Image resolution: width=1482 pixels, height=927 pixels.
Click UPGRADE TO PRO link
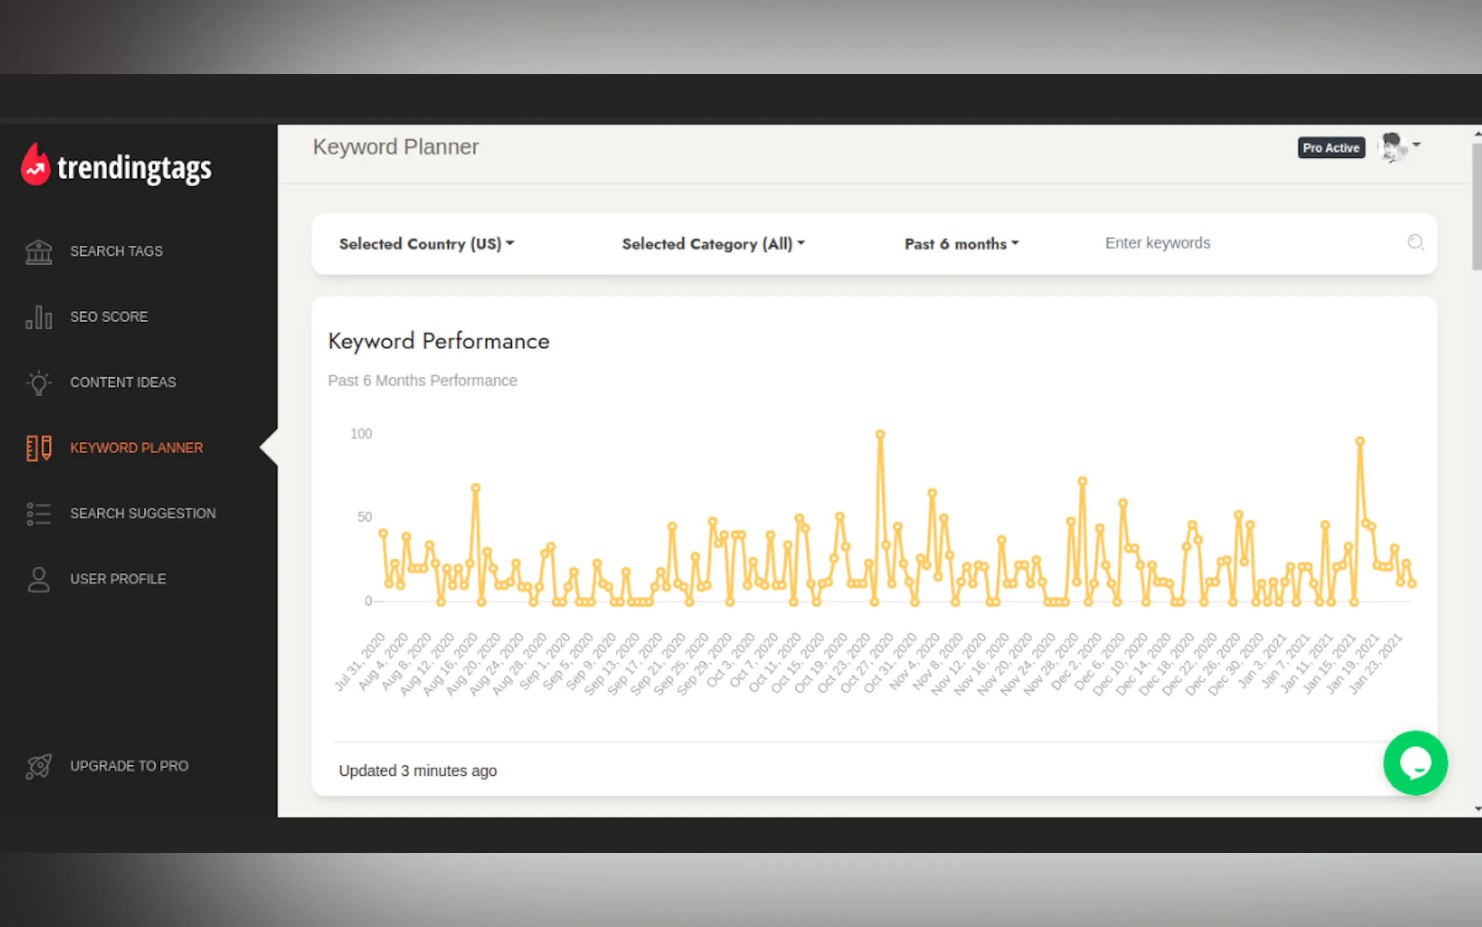pos(130,766)
